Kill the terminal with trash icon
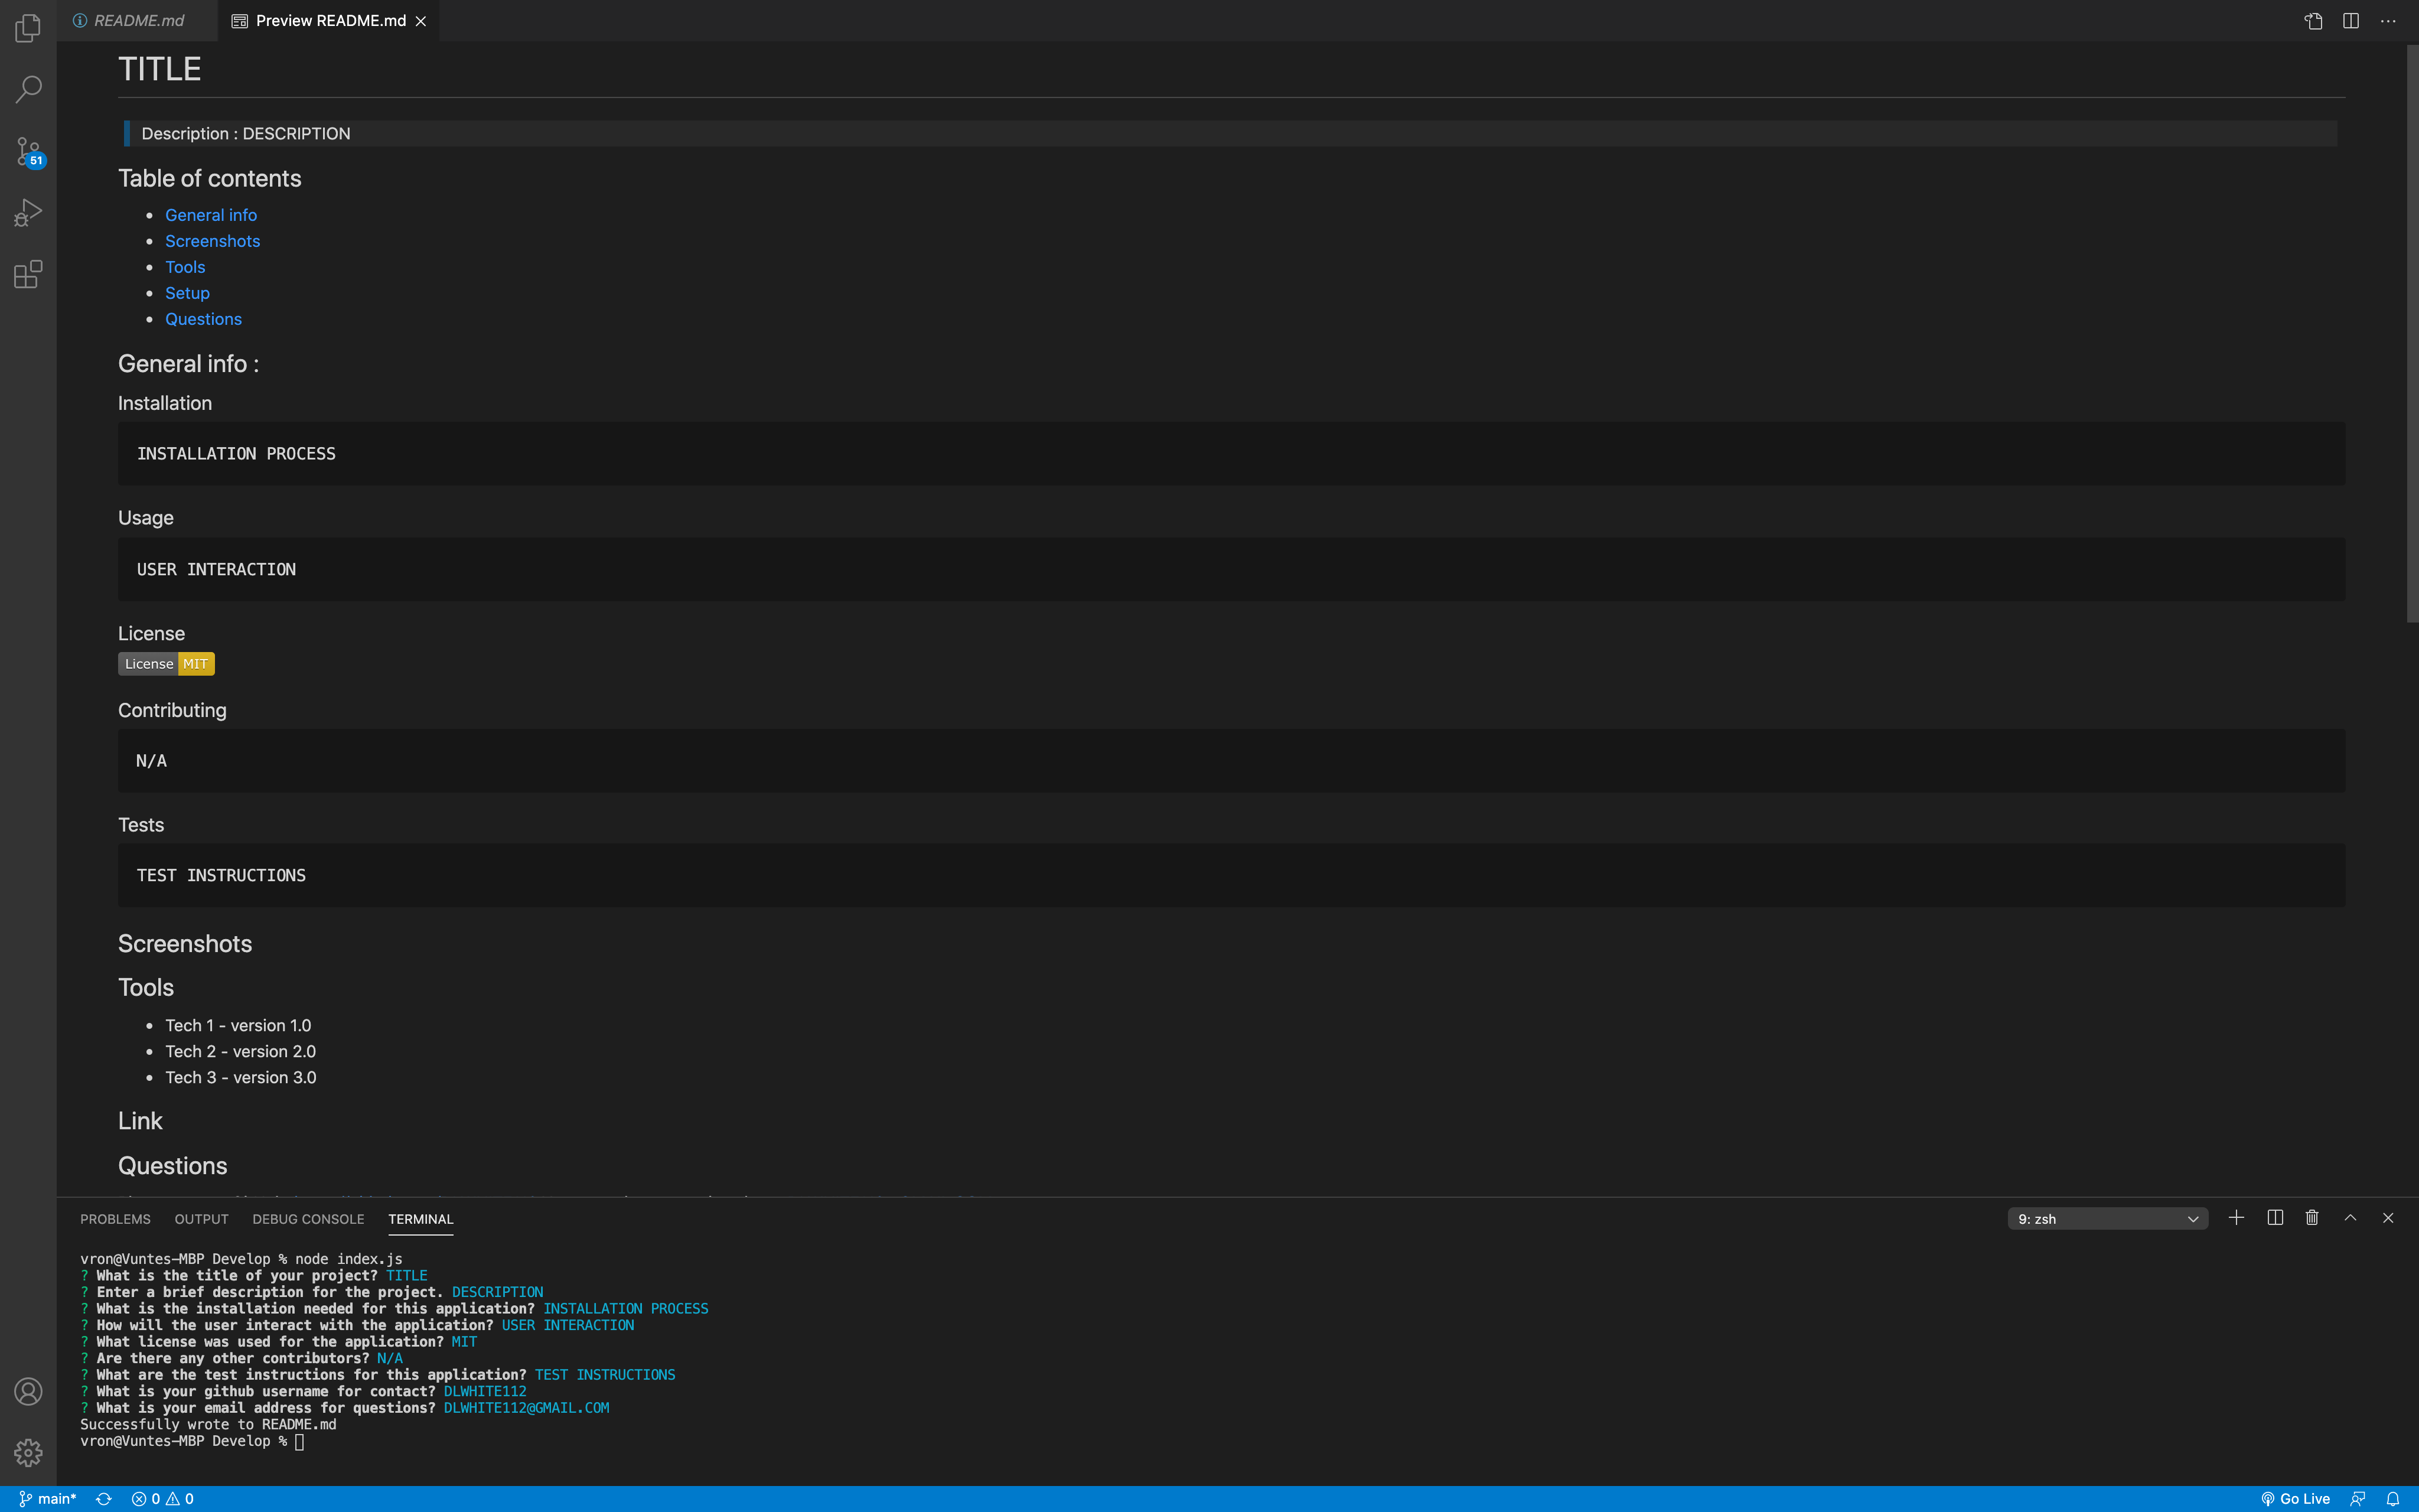This screenshot has height=1512, width=2419. pyautogui.click(x=2312, y=1218)
